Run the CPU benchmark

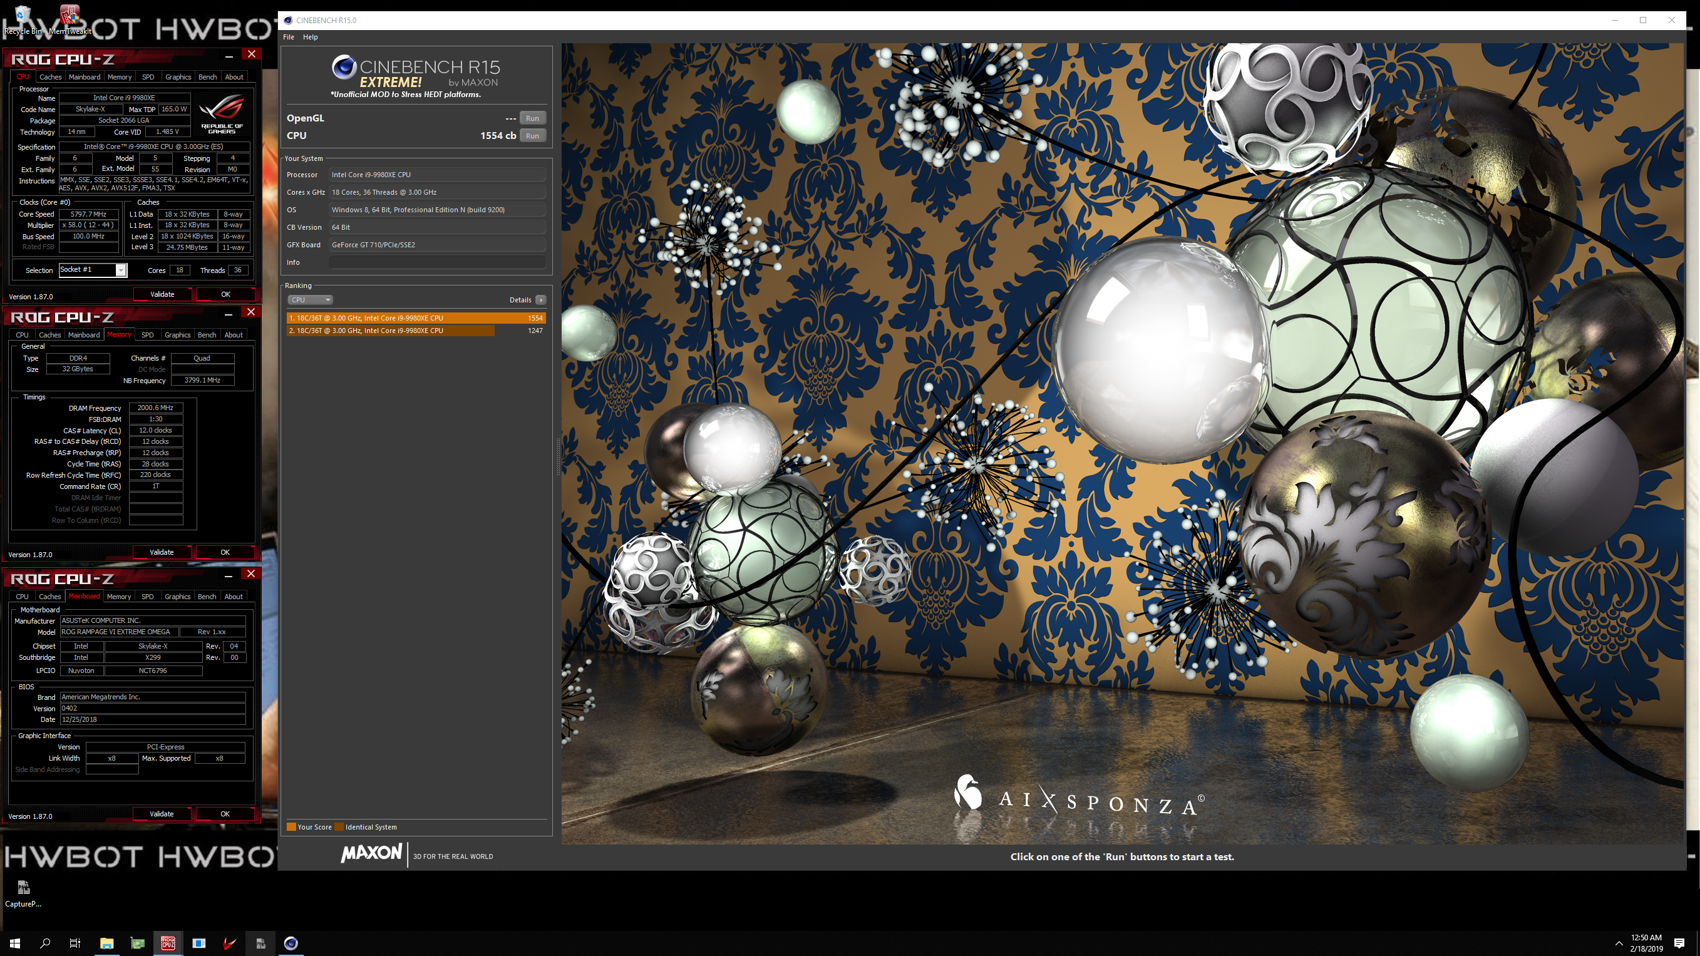click(x=532, y=135)
